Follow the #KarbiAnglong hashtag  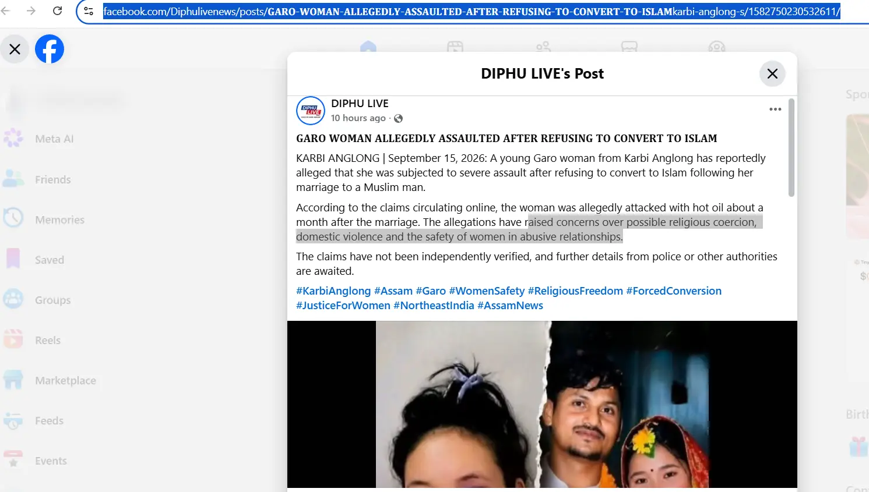tap(333, 291)
